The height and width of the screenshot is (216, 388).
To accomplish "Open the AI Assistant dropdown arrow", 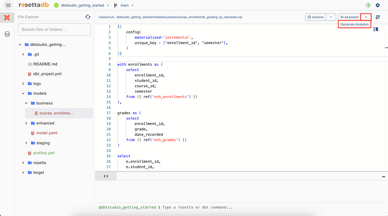I will [366, 17].
